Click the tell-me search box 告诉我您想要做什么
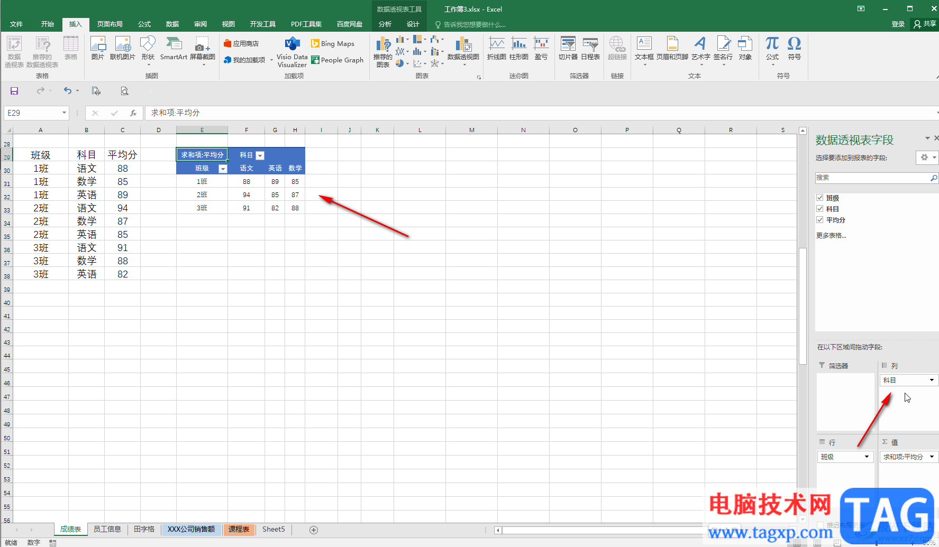The height and width of the screenshot is (547, 939). (470, 24)
